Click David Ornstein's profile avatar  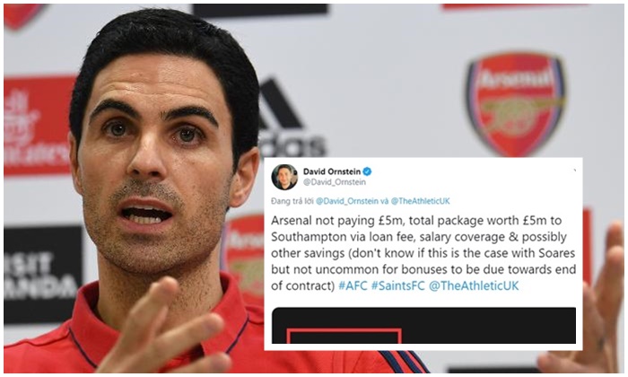tap(284, 177)
